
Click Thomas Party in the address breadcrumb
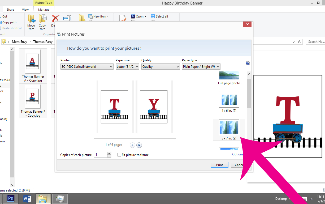(x=43, y=42)
